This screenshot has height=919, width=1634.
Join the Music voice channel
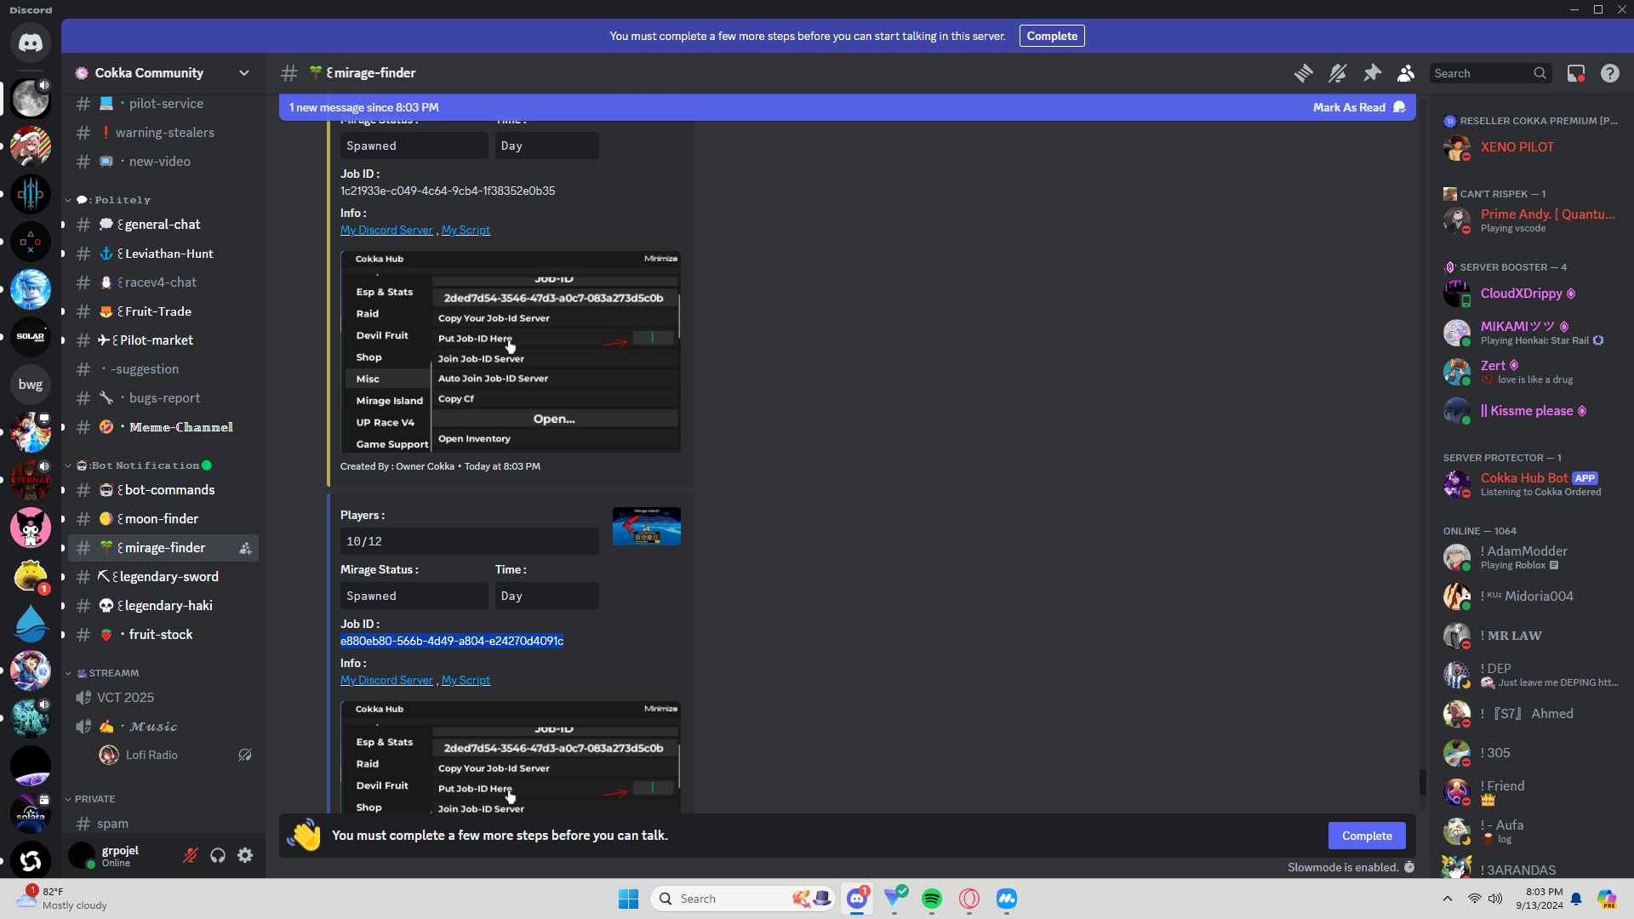pos(163,727)
